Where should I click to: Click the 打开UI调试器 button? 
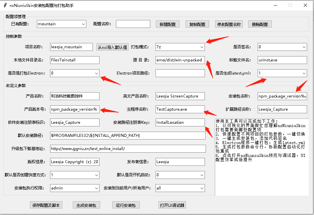(172, 205)
